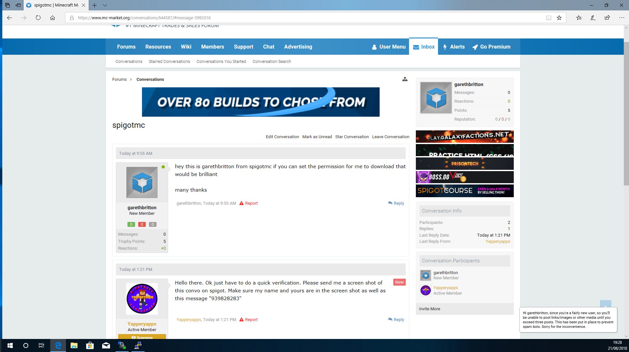Open File Explorer from taskbar
The height and width of the screenshot is (352, 629).
(x=74, y=345)
